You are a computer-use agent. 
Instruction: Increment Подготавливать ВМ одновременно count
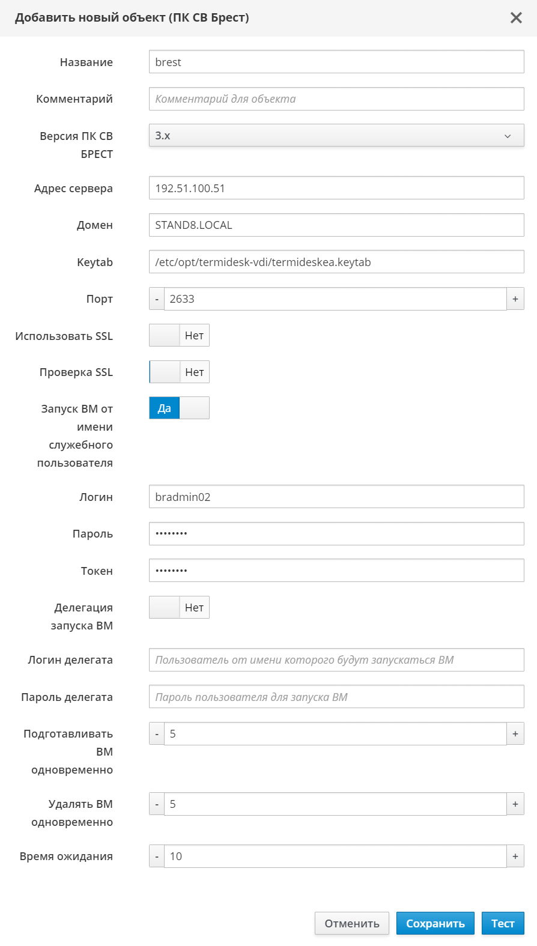(515, 734)
